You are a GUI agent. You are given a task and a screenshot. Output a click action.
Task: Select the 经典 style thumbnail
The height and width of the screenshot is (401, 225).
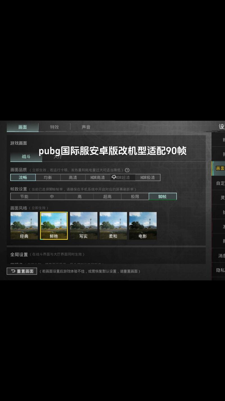(x=24, y=226)
